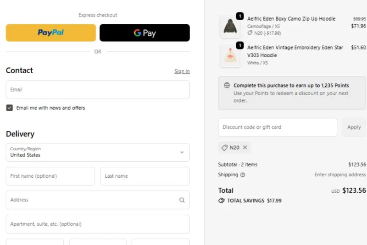The image size is (367, 245).
Task: Open the Shipping help question icon
Action: point(243,174)
